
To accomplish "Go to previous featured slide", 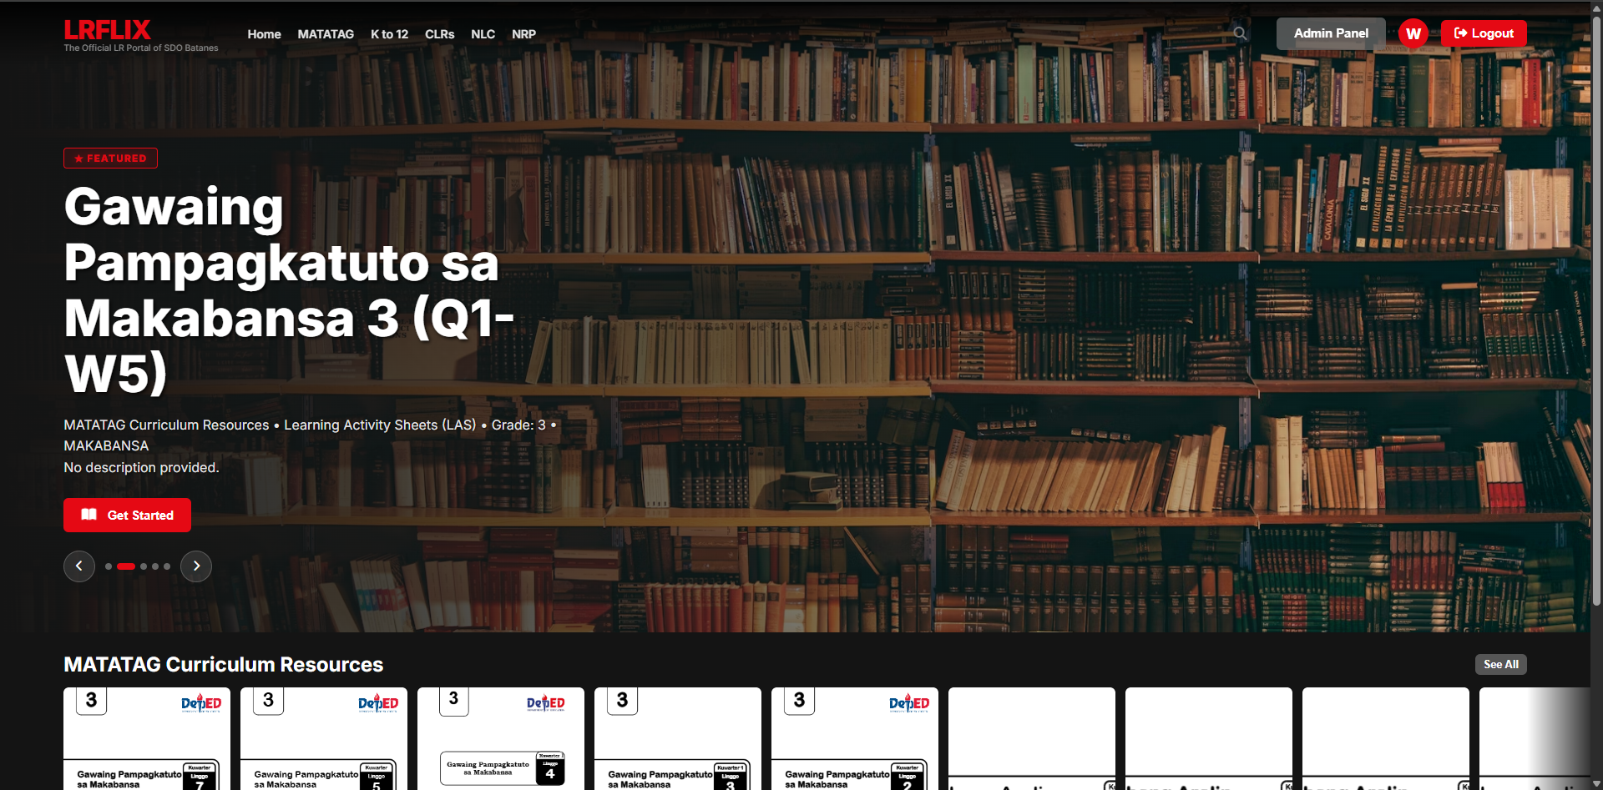I will (79, 566).
